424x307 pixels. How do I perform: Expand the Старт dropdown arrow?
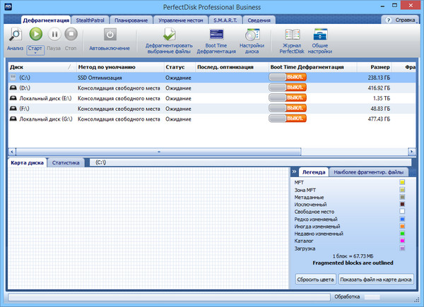tap(35, 54)
